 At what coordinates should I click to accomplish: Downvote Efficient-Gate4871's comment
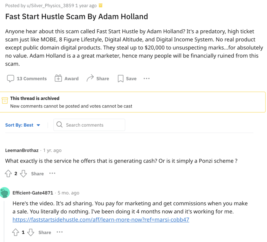[x=31, y=232]
